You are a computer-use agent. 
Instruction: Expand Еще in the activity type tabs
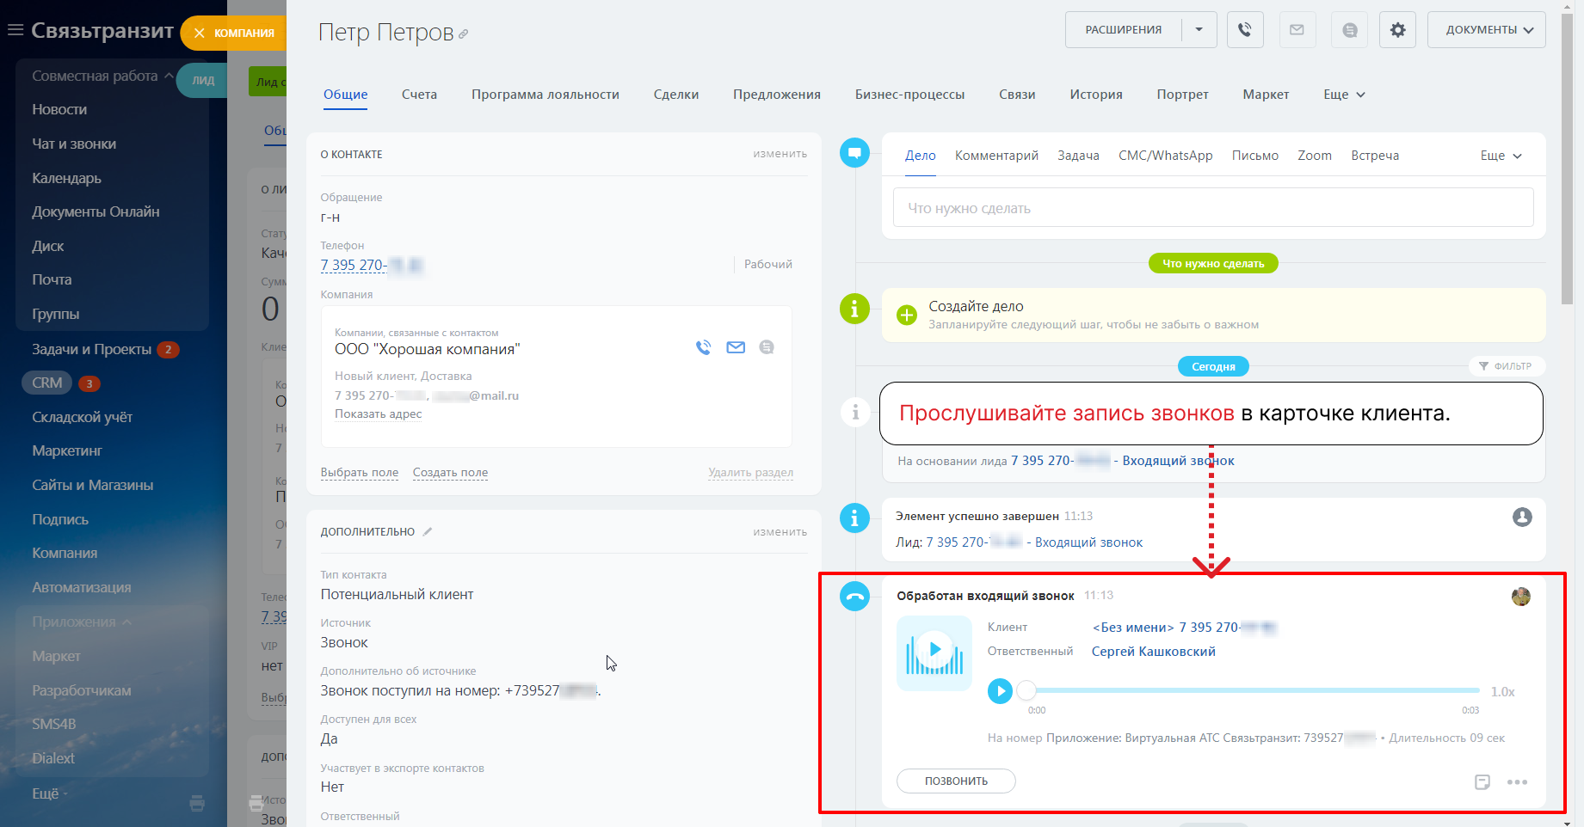tap(1501, 156)
